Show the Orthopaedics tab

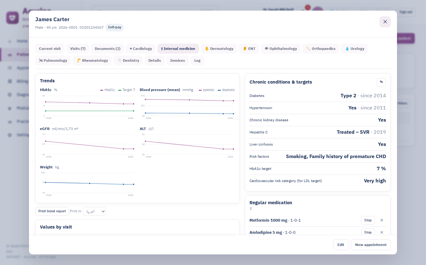pyautogui.click(x=321, y=49)
